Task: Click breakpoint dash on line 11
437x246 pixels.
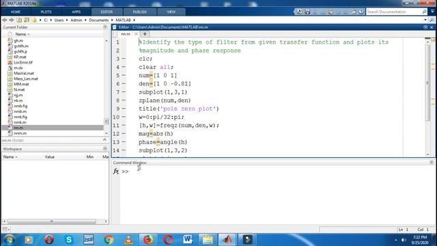Action: (124, 125)
